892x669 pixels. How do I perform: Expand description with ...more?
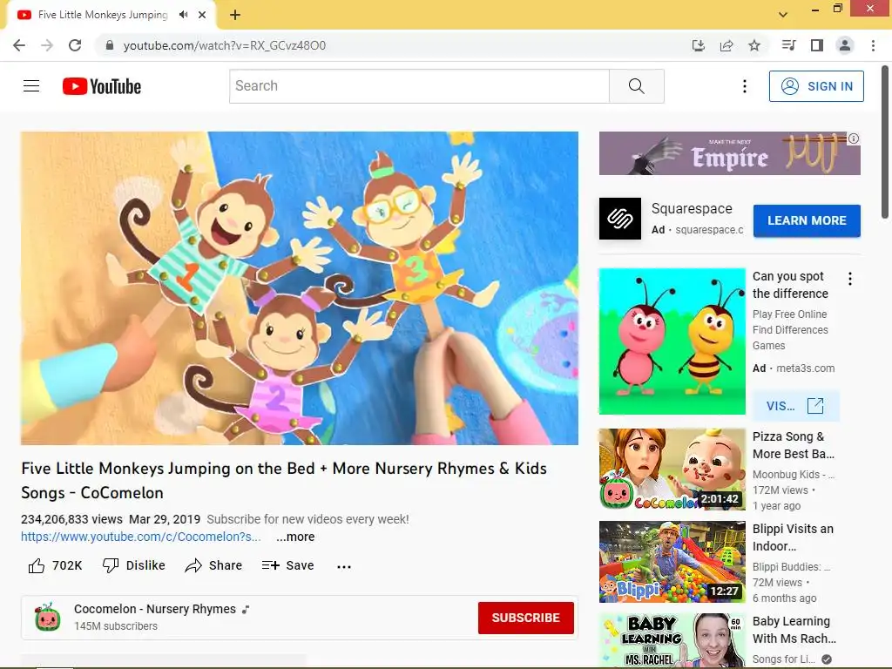(x=295, y=537)
